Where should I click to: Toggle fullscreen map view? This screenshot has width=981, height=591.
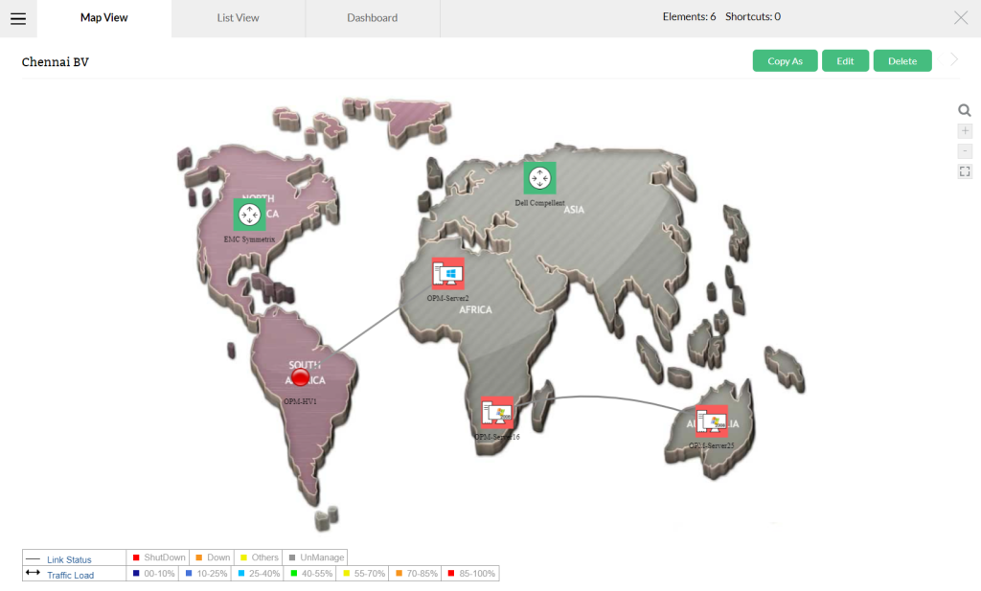coord(965,171)
